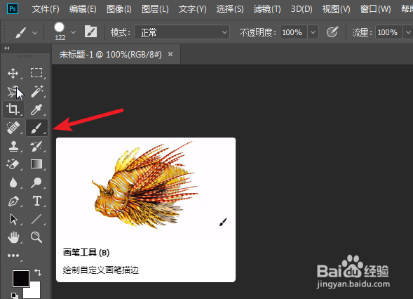Select the Crop tool

point(13,109)
